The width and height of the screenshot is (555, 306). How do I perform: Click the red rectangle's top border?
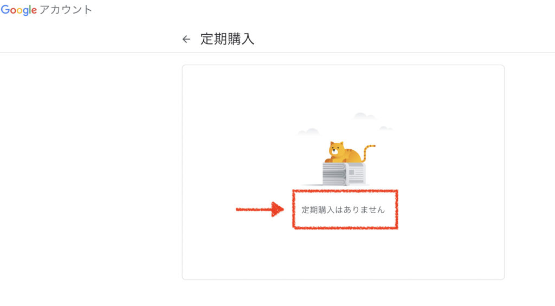coord(345,191)
